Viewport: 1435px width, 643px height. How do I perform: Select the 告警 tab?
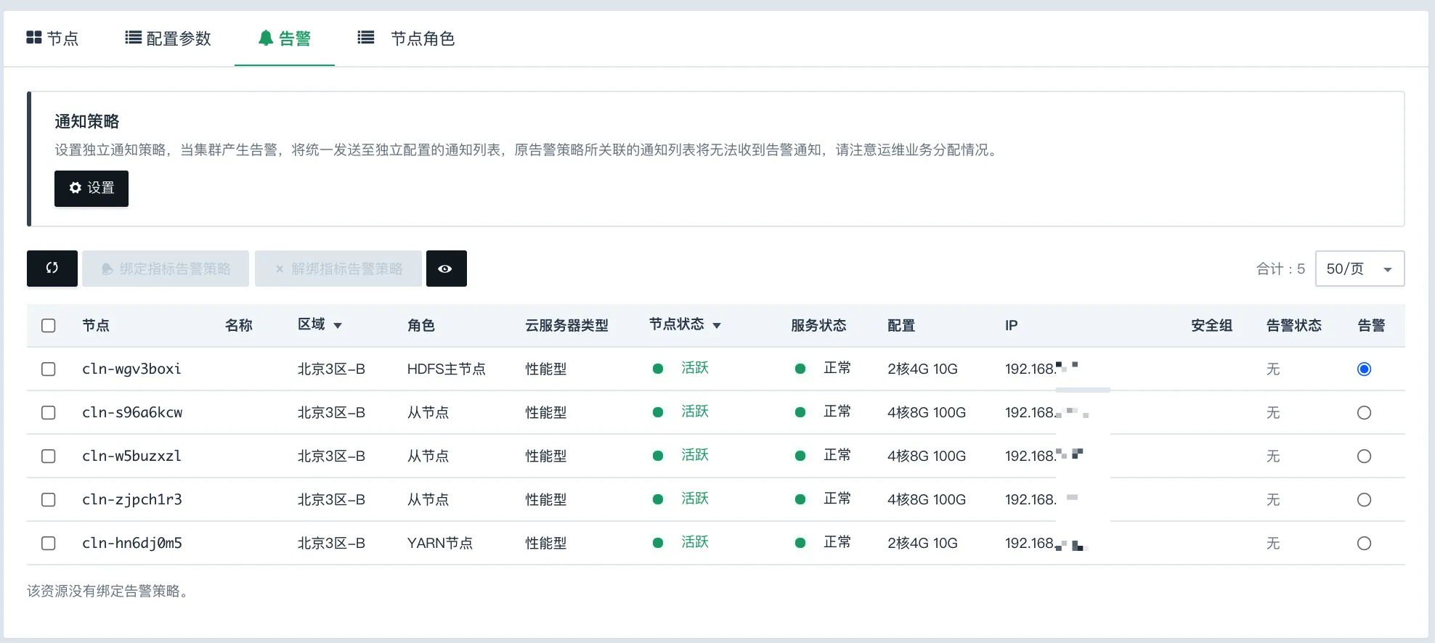285,38
